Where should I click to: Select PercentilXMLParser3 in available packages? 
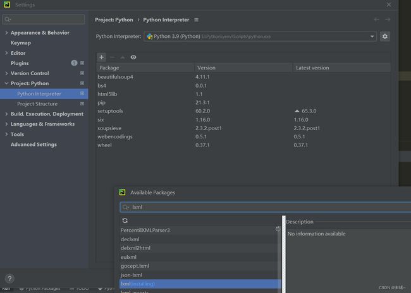[199, 230]
